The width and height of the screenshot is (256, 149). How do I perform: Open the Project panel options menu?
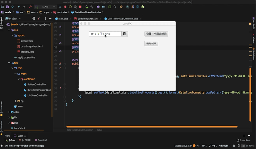point(45,18)
